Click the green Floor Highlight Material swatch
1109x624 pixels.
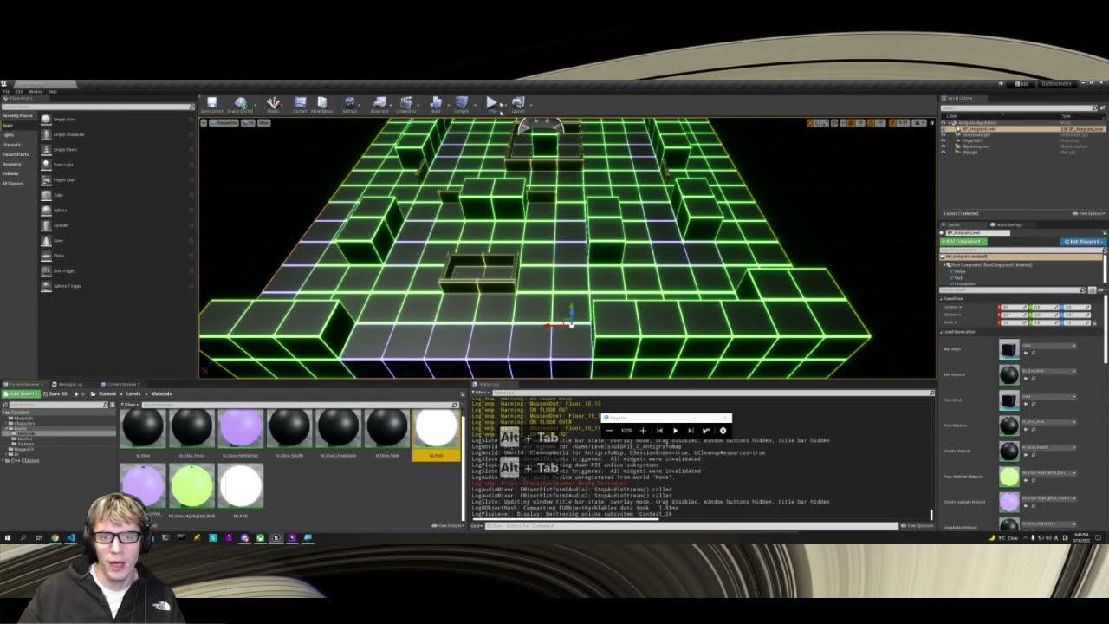[1009, 476]
